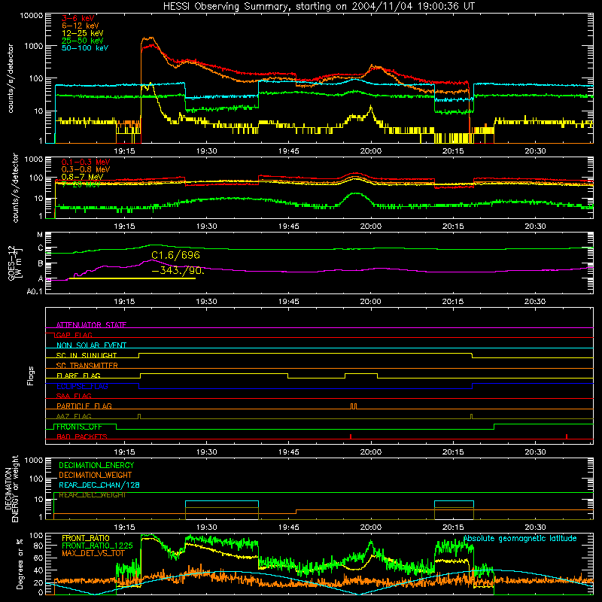Click the NON_SOLAR_EVENT flag label
Viewport: 602px width, 602px height.
pos(91,345)
